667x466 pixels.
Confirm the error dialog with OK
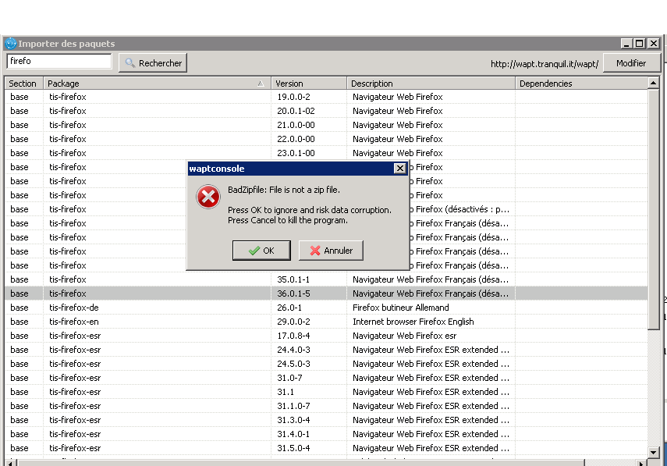[261, 251]
